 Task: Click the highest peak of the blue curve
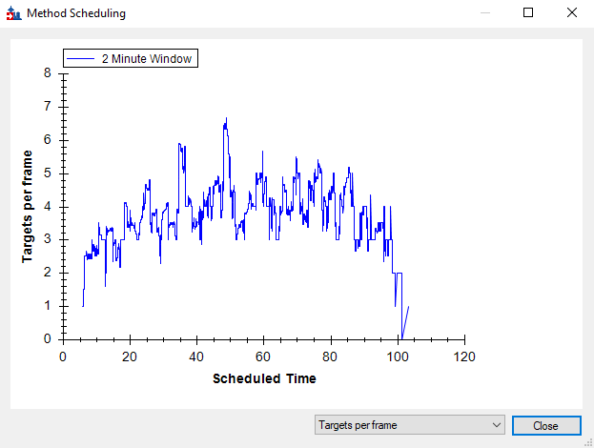[x=226, y=119]
